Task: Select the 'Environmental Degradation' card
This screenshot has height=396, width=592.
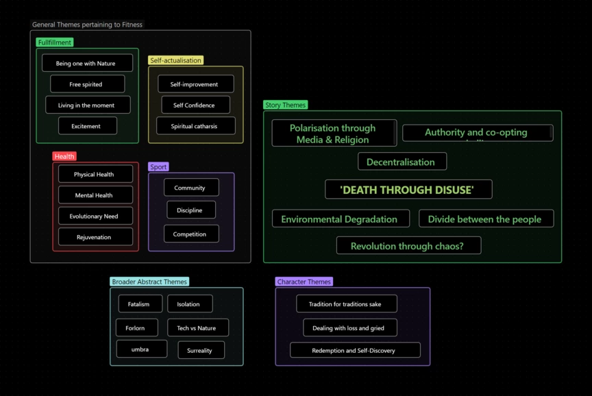Action: (341, 219)
